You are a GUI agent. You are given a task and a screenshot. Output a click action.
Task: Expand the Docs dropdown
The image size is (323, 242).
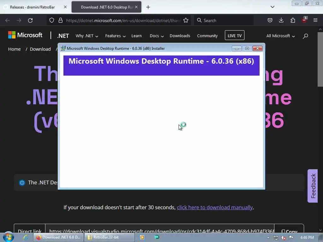coord(156,36)
